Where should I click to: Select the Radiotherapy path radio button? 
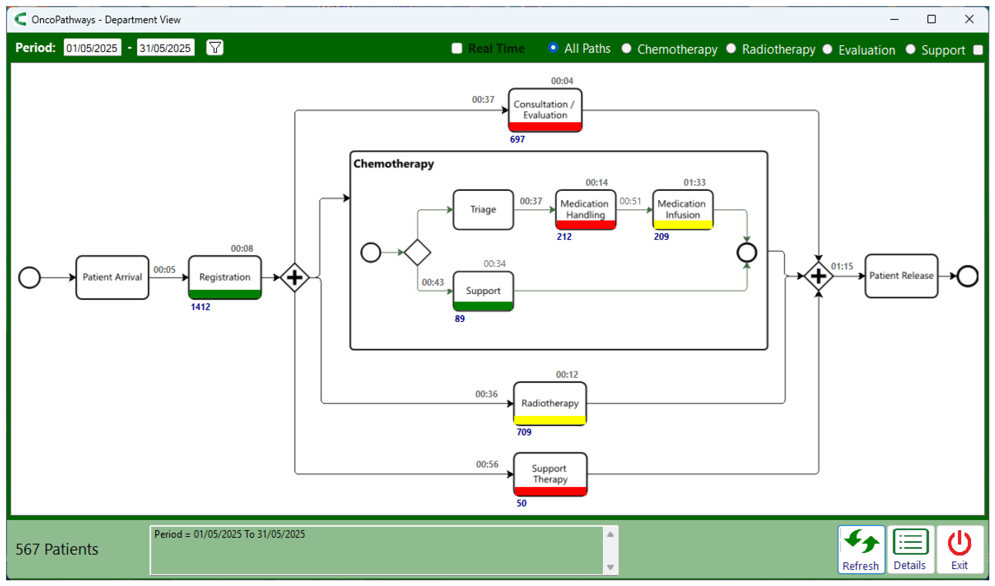point(731,48)
